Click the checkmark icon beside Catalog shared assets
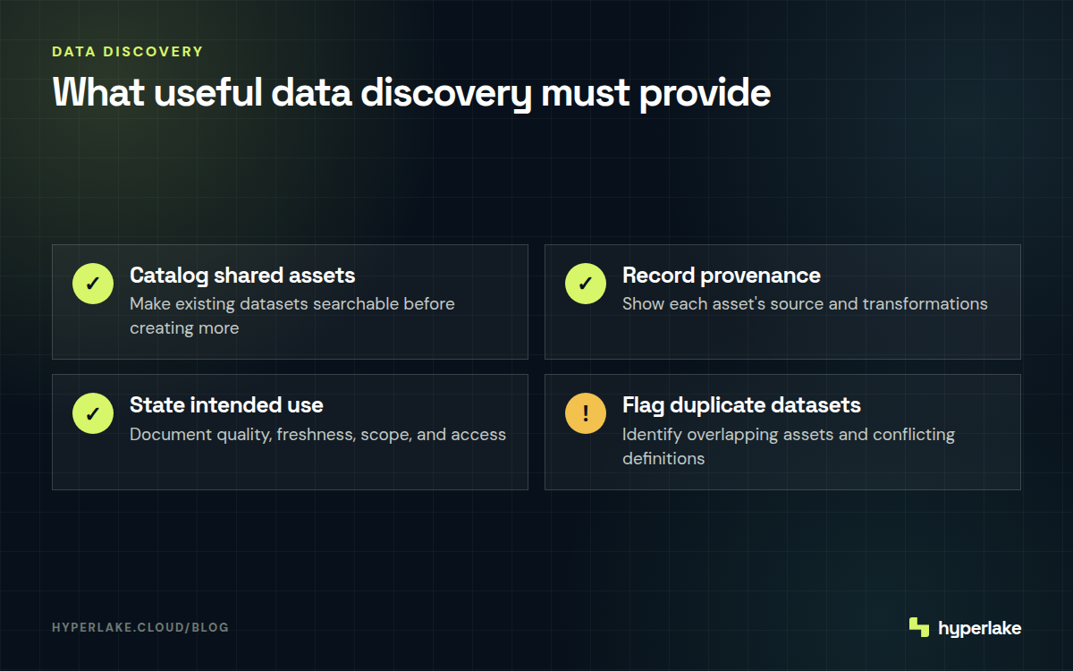 (x=93, y=285)
